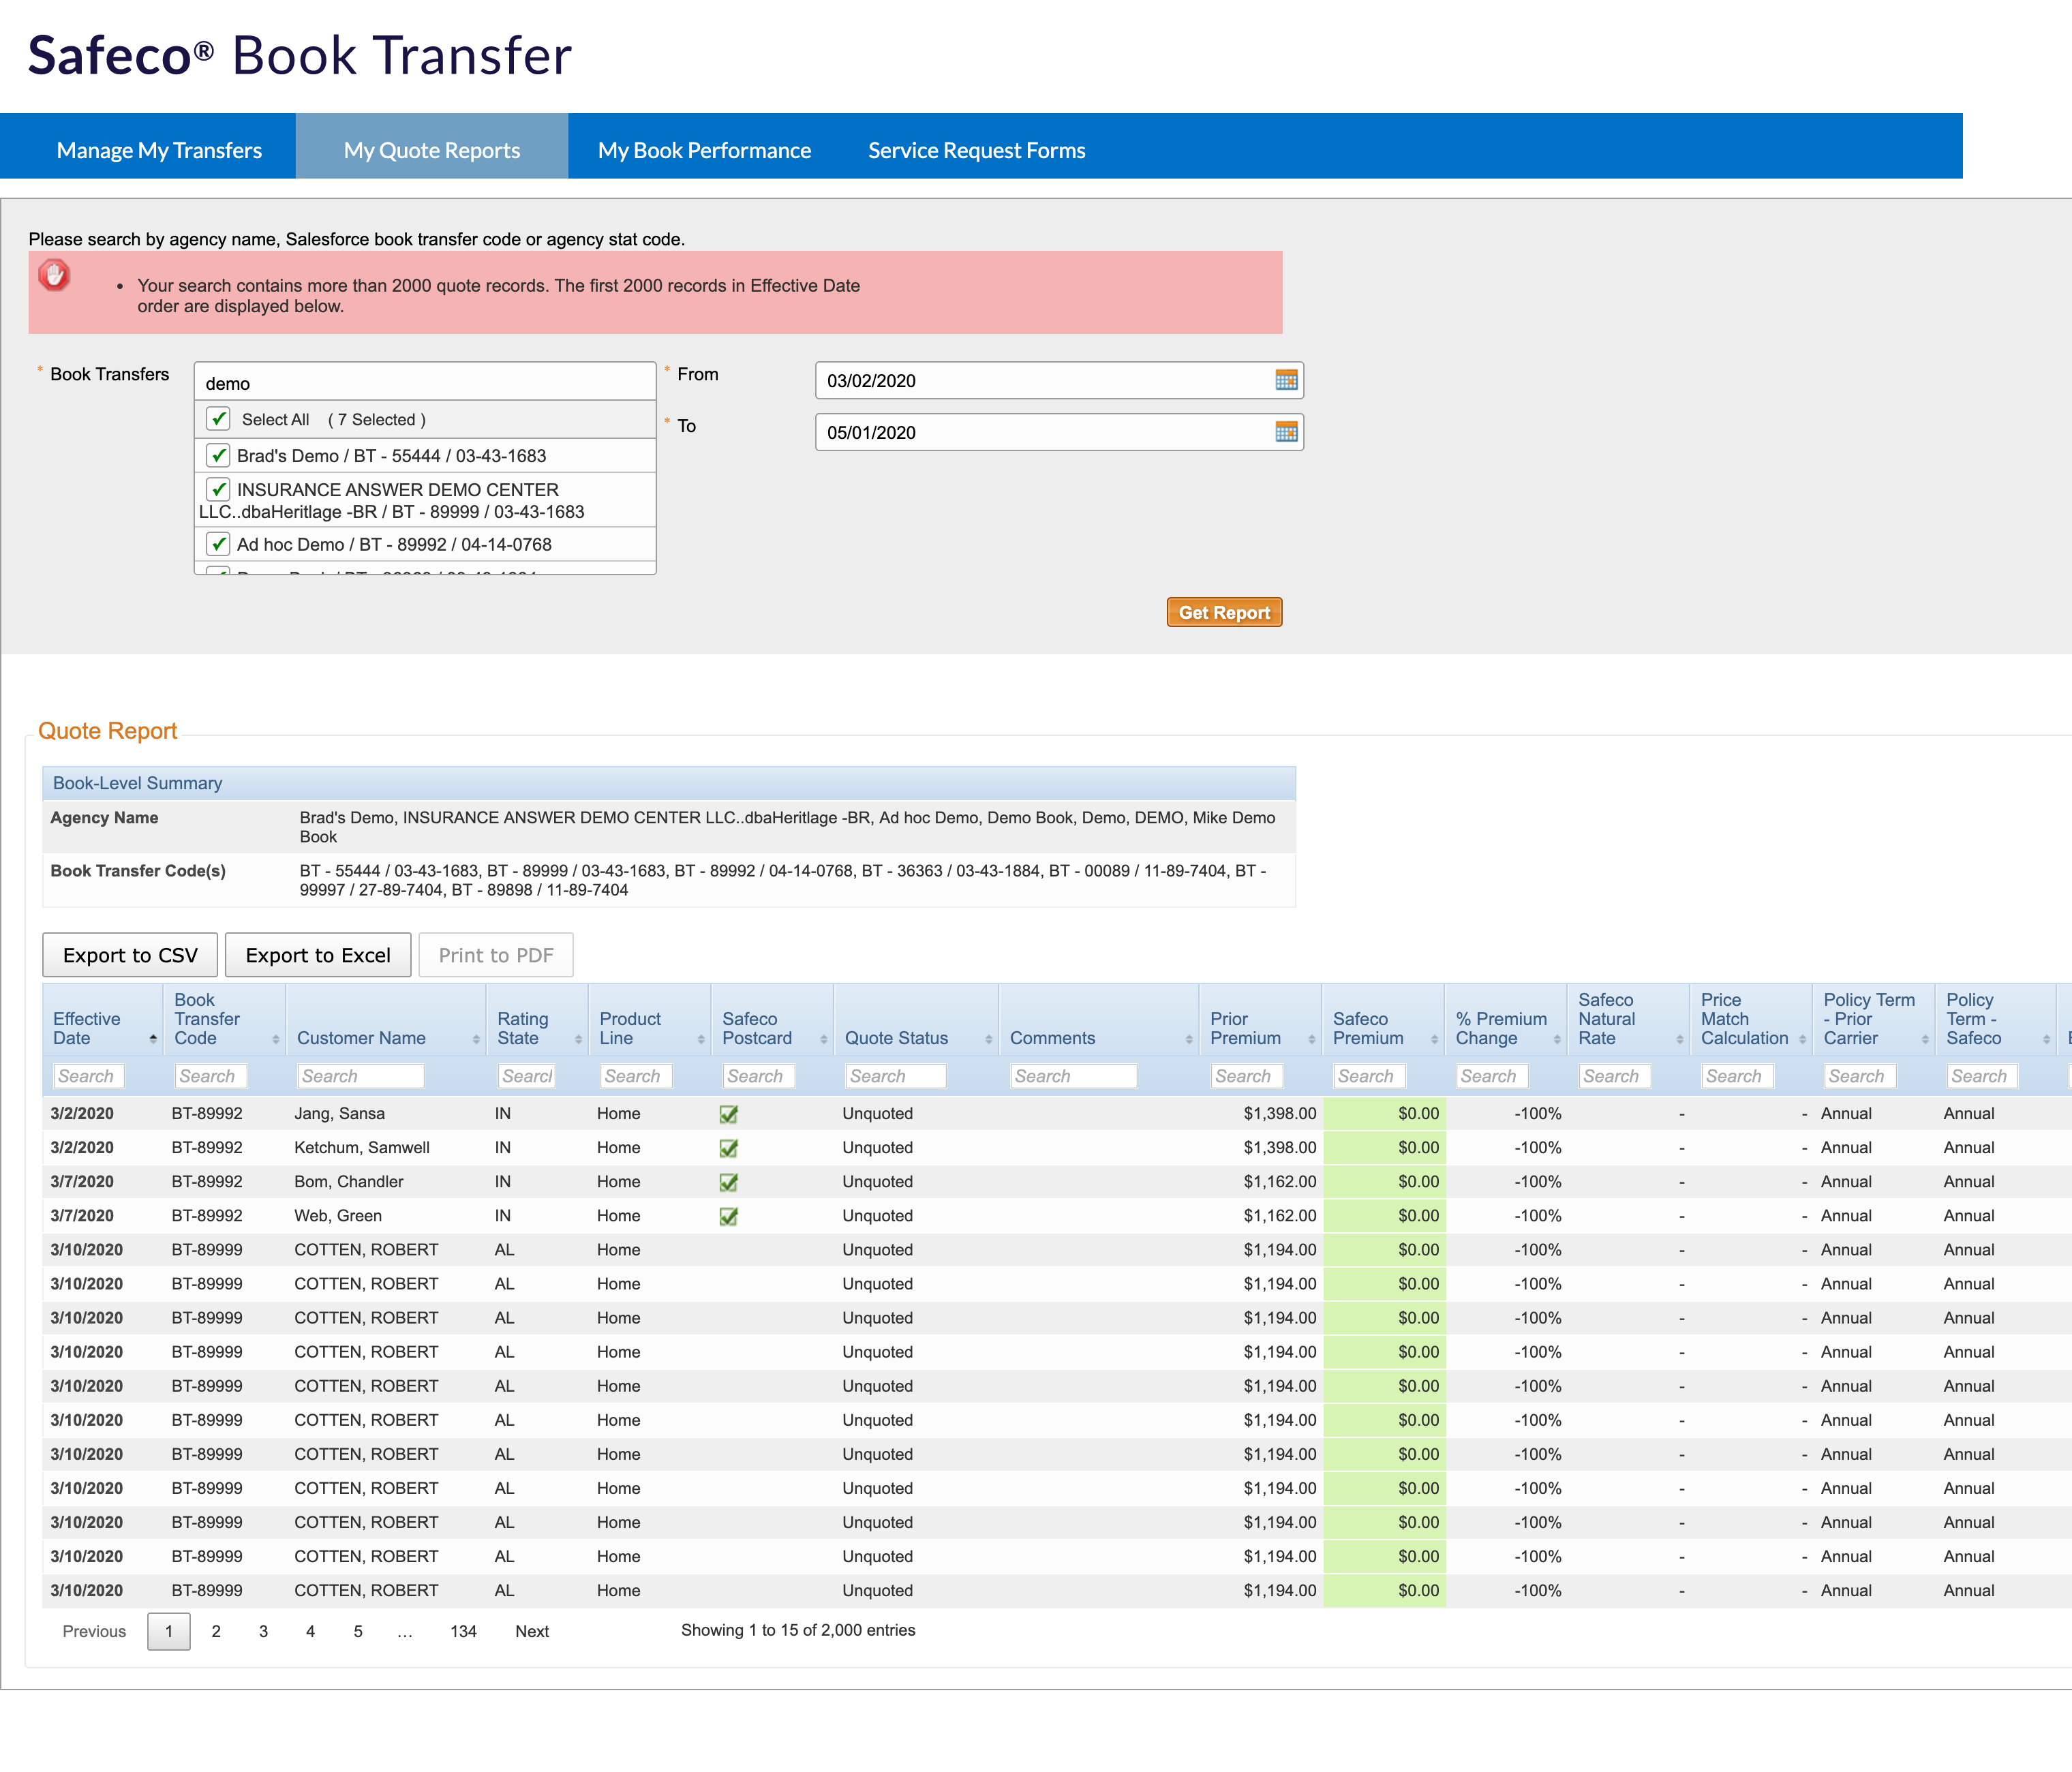Go to page 3 of results

[x=263, y=1631]
